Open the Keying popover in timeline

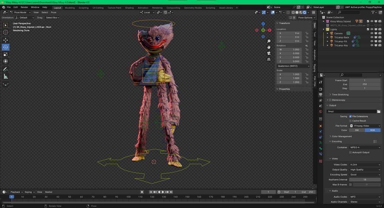(29, 192)
